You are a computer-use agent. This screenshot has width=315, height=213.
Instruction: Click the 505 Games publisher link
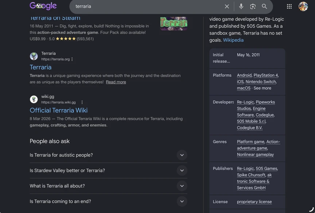[267, 169]
